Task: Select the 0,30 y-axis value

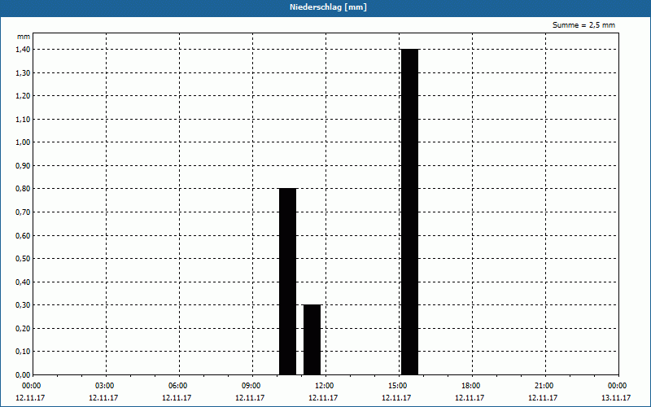Action: 23,305
